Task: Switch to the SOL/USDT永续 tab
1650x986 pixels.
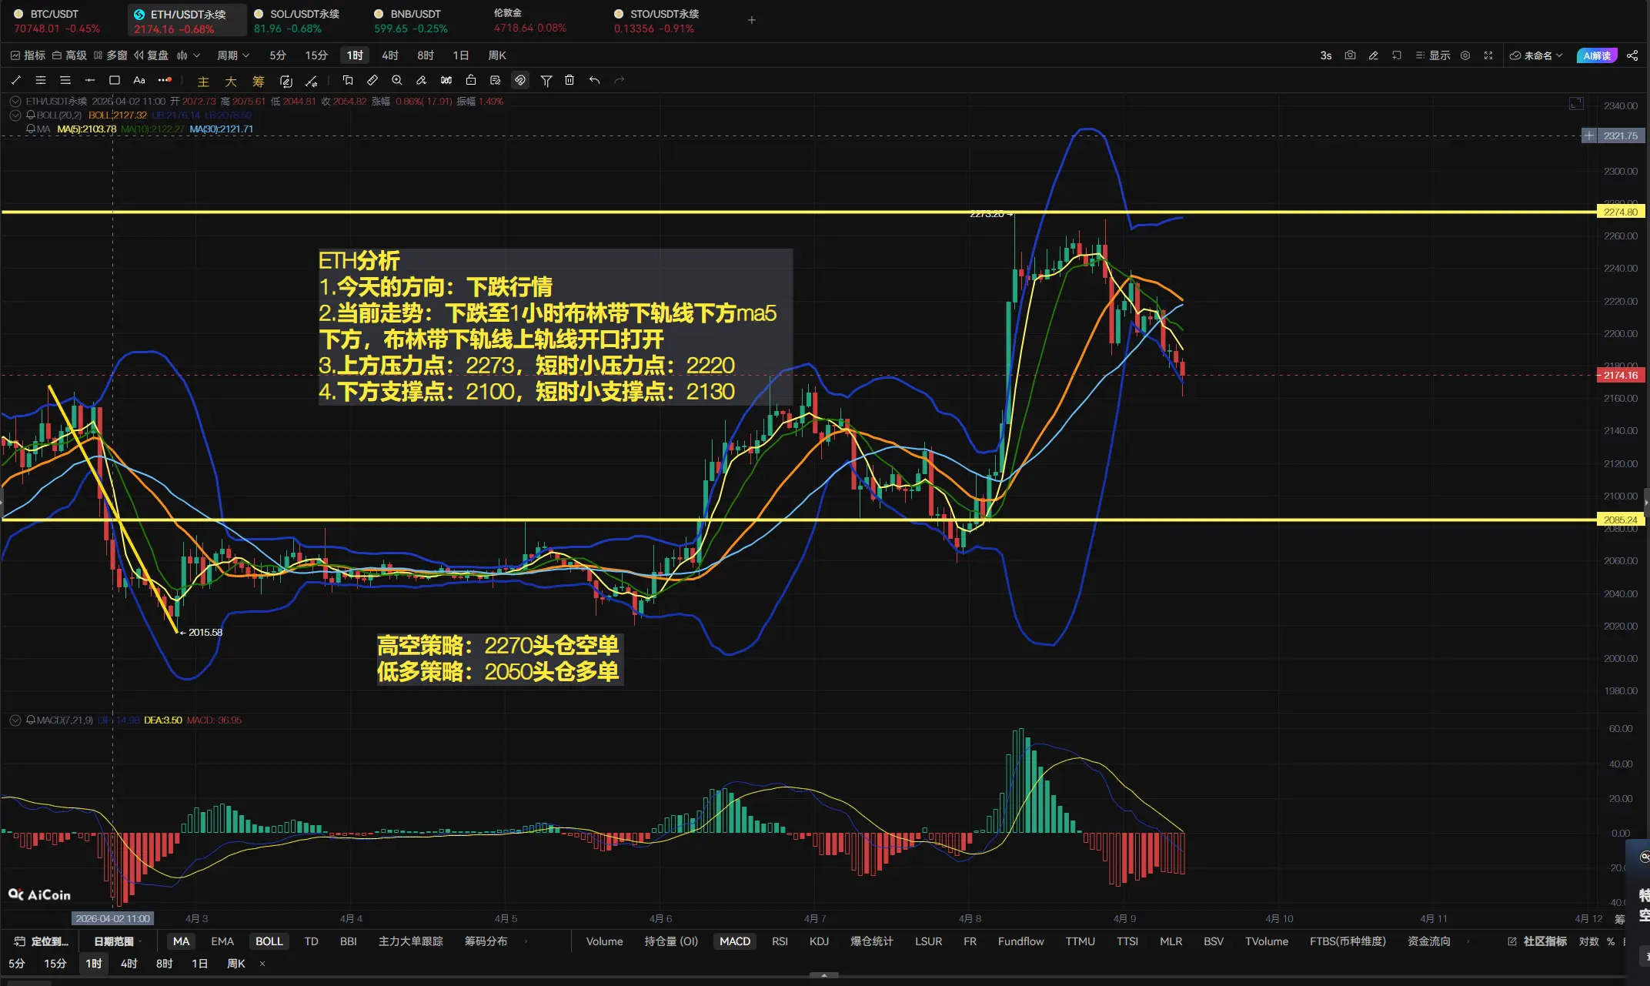Action: (x=304, y=15)
